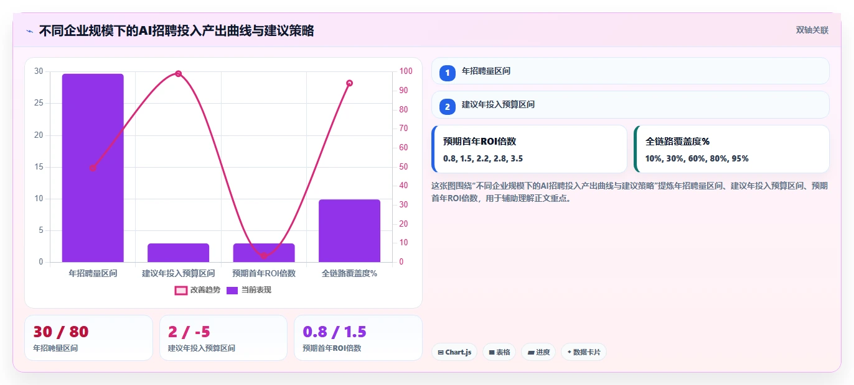The height and width of the screenshot is (385, 854).
Task: Click the panel title 不同企业规模下的AI招聘投入产出曲线与建议策略
Action: point(176,30)
